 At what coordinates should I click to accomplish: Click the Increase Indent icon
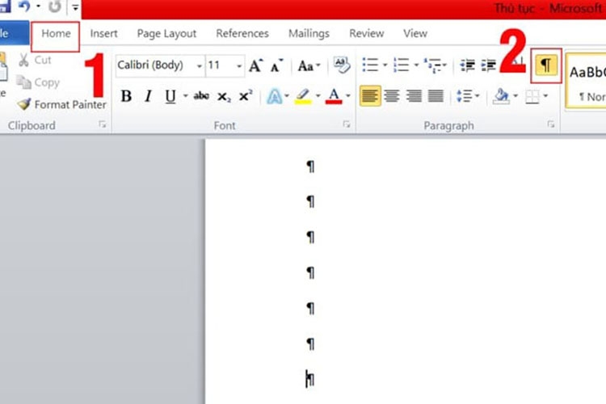coord(489,65)
